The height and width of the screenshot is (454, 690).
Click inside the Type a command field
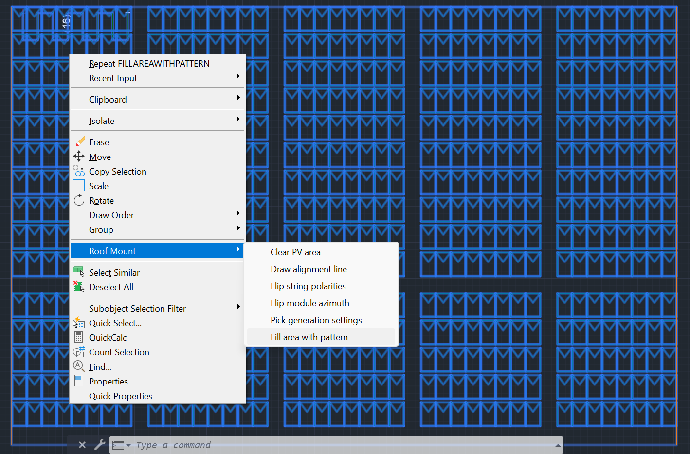[x=292, y=445]
